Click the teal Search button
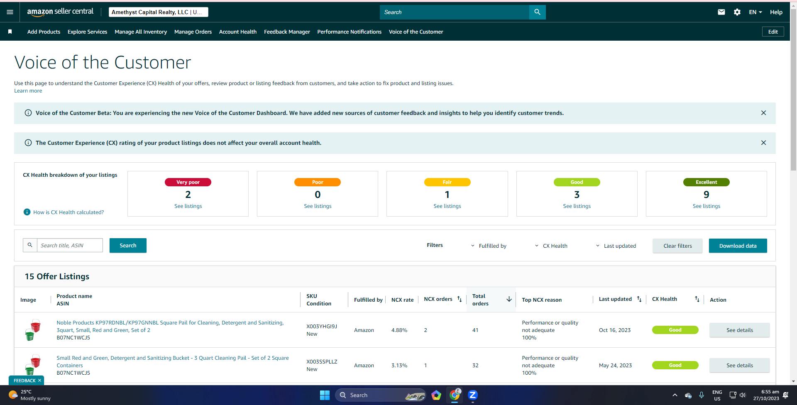The width and height of the screenshot is (797, 405). coord(128,245)
